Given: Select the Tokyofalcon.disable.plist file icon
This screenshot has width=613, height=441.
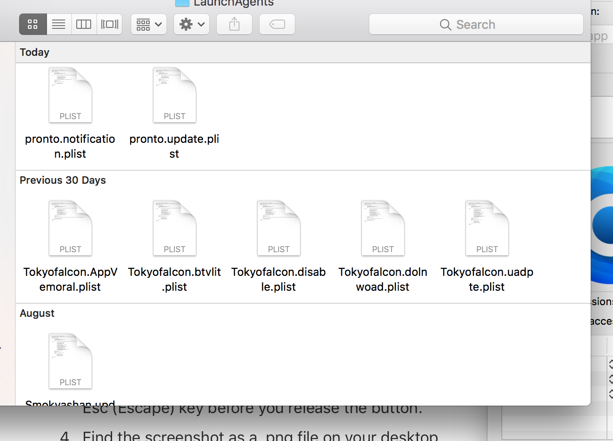Looking at the screenshot, I should click(279, 228).
